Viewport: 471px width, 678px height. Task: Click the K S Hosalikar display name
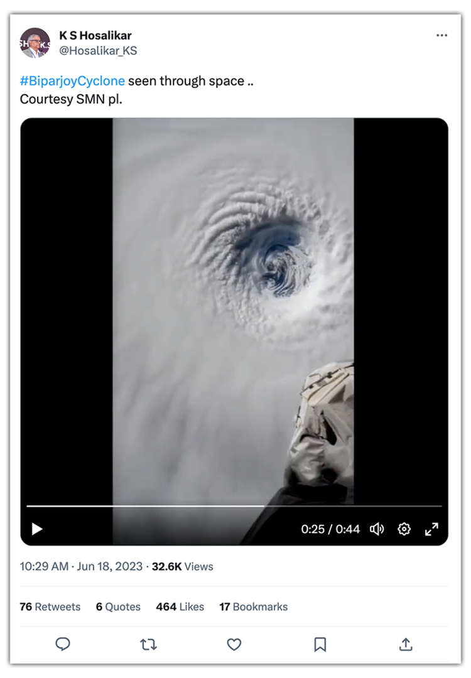click(x=95, y=35)
